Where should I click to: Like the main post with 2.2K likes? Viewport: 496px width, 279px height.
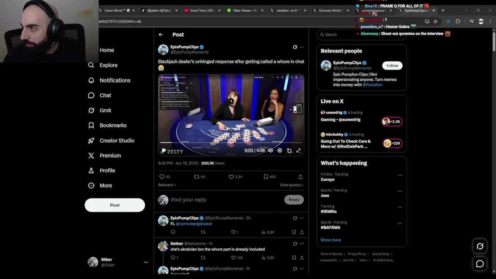[235, 177]
